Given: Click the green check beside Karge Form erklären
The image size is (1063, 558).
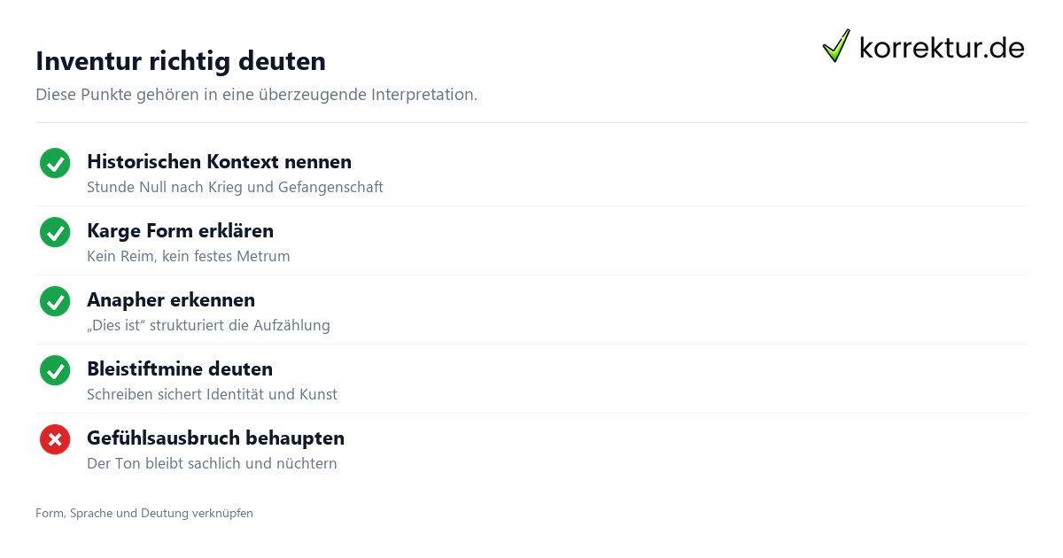Looking at the screenshot, I should tap(55, 232).
